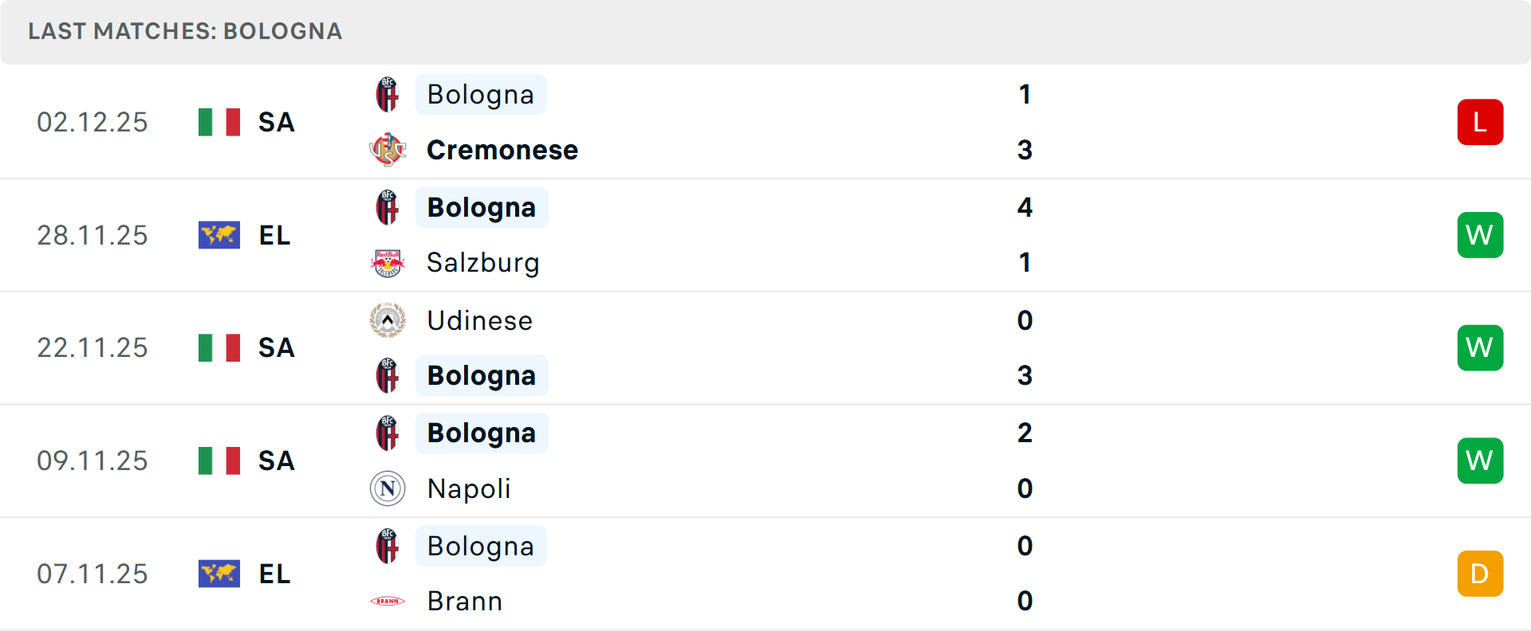Click the green W badge for Salzburg match
Image resolution: width=1531 pixels, height=631 pixels.
click(1480, 235)
